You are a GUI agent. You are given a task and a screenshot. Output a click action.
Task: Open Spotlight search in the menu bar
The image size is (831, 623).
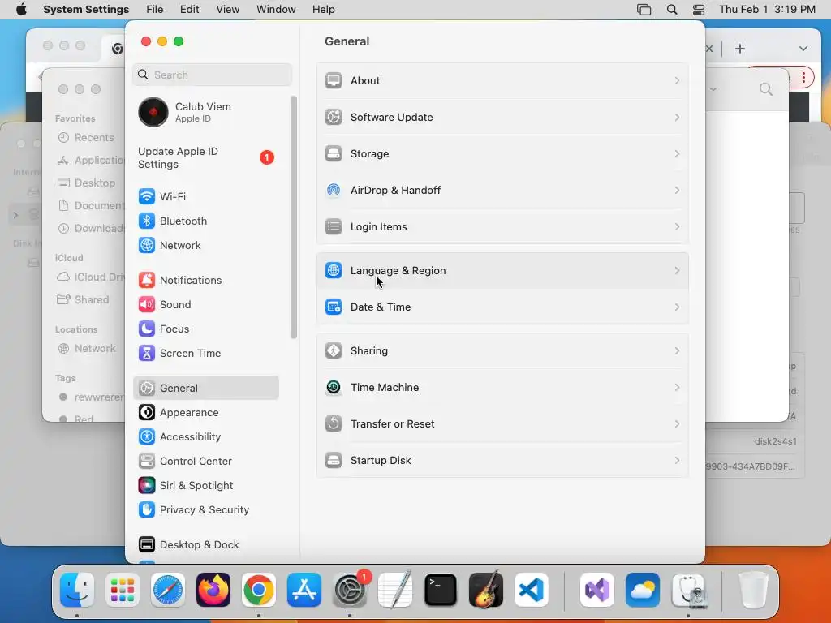671,10
